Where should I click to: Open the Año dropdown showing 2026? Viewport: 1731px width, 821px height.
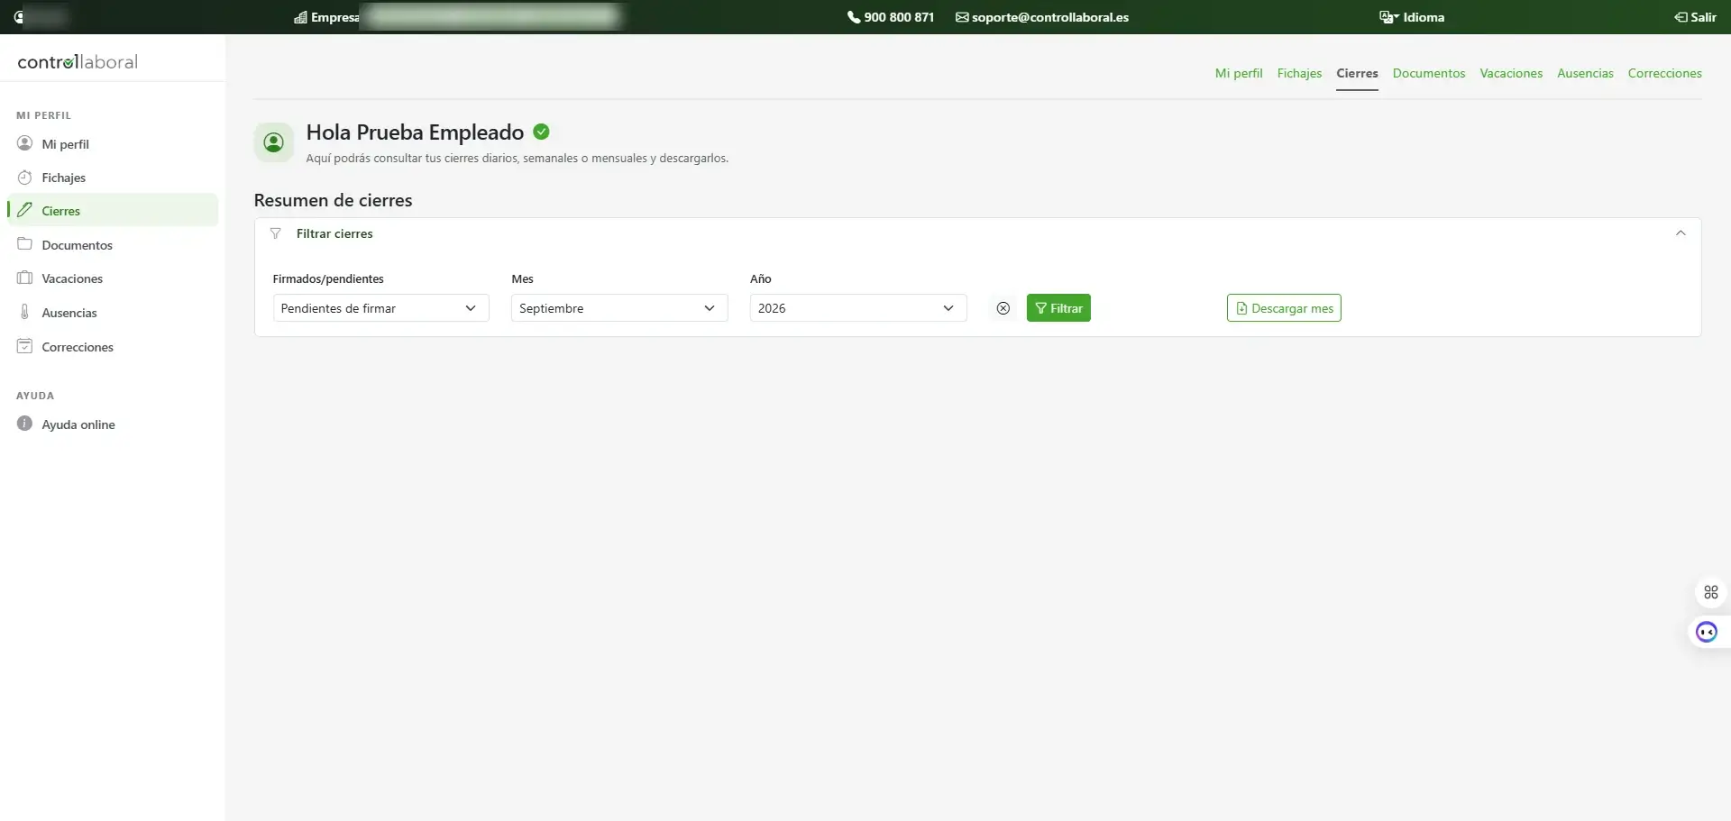(858, 308)
